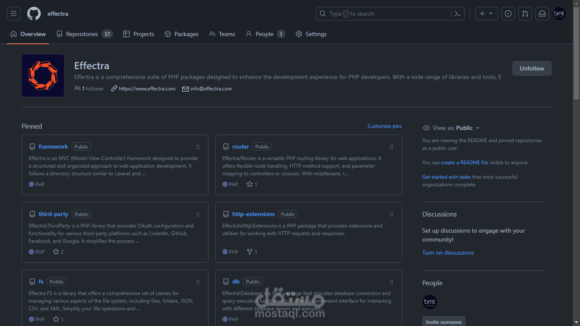Click the Unfollow button
Screen dimensions: 580x326
532,68
